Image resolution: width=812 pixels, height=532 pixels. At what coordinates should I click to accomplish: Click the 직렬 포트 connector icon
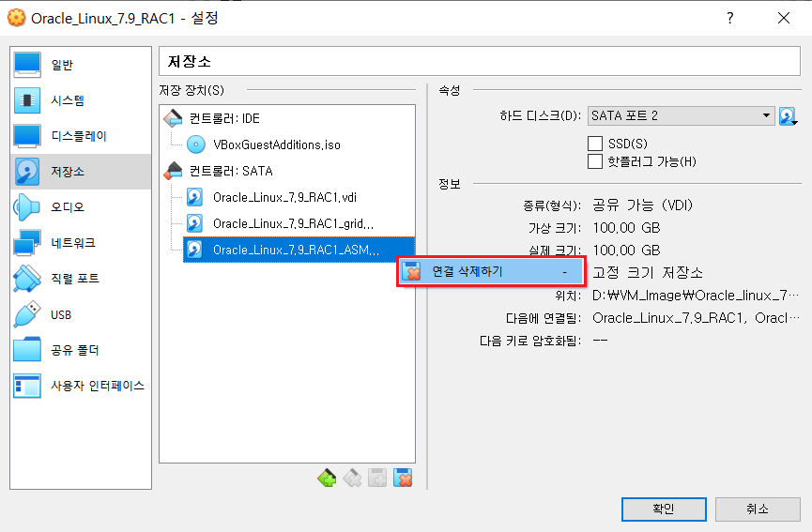[27, 279]
